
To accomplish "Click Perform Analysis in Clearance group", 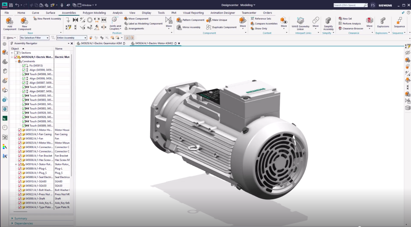I will coord(350,24).
